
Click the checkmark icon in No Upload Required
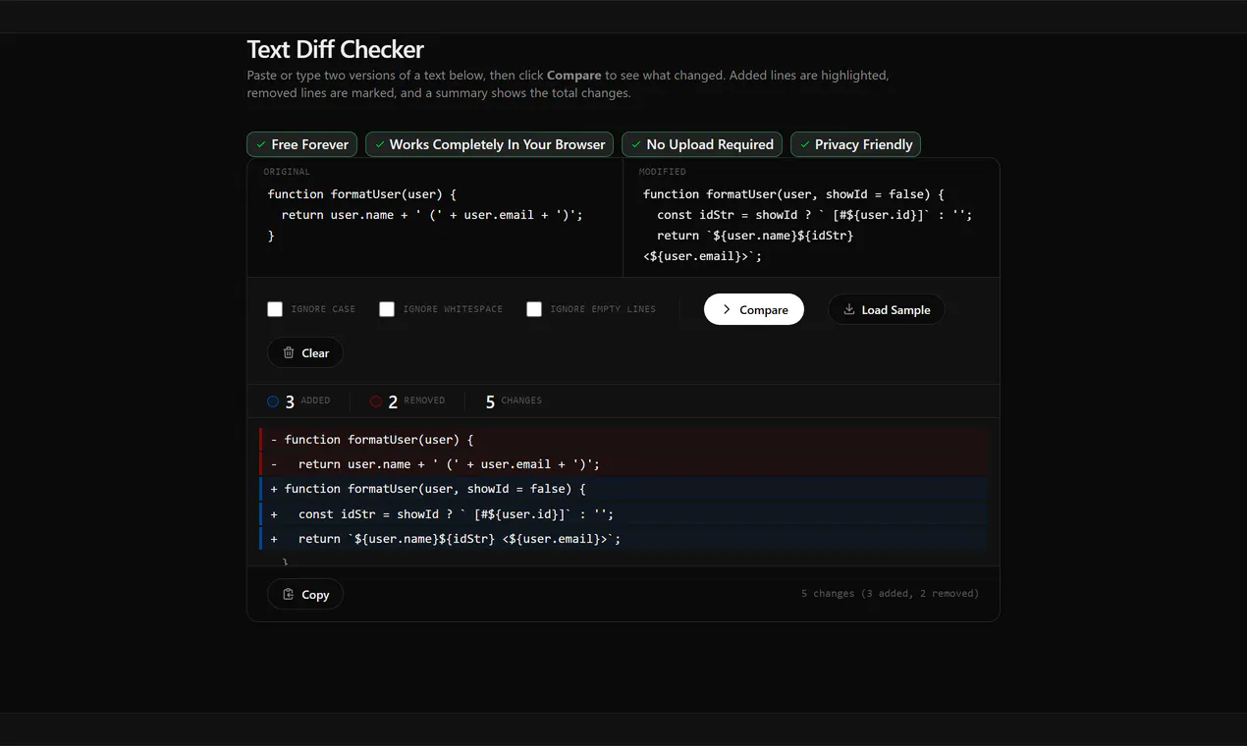(x=636, y=144)
